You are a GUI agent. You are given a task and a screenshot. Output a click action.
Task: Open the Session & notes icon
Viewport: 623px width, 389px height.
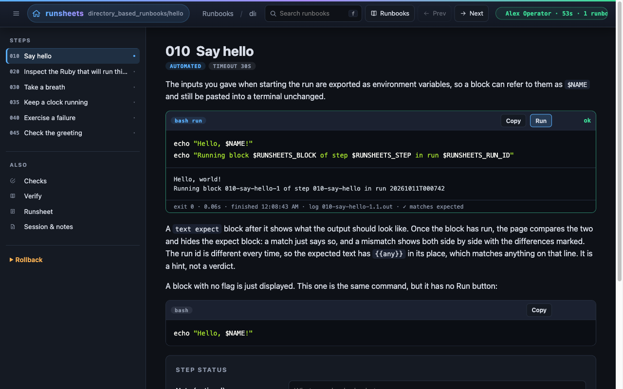coord(13,227)
